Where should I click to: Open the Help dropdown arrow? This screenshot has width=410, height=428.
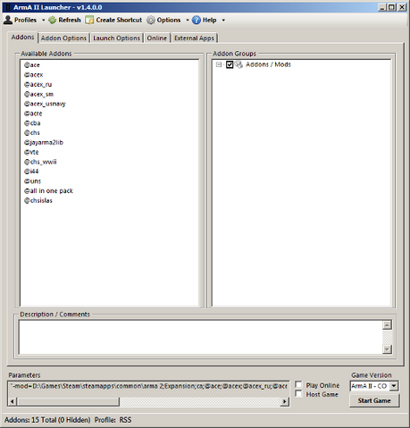coord(223,21)
